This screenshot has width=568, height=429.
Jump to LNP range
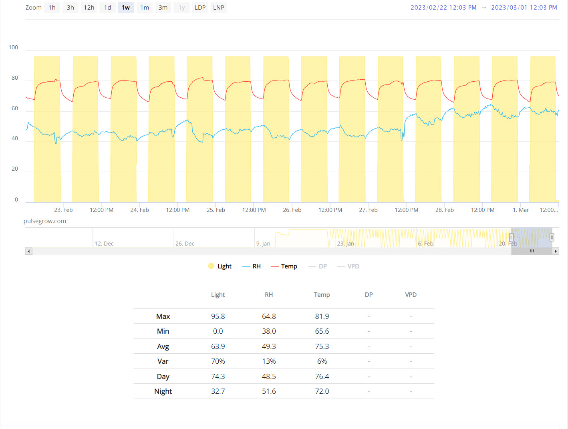(x=219, y=8)
